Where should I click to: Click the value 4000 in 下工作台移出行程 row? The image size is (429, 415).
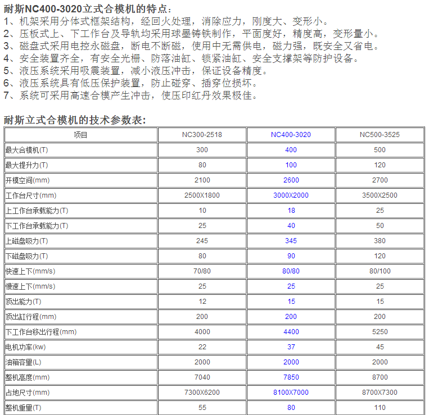pos(202,332)
